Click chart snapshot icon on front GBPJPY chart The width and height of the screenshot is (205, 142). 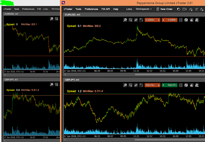coord(131,85)
